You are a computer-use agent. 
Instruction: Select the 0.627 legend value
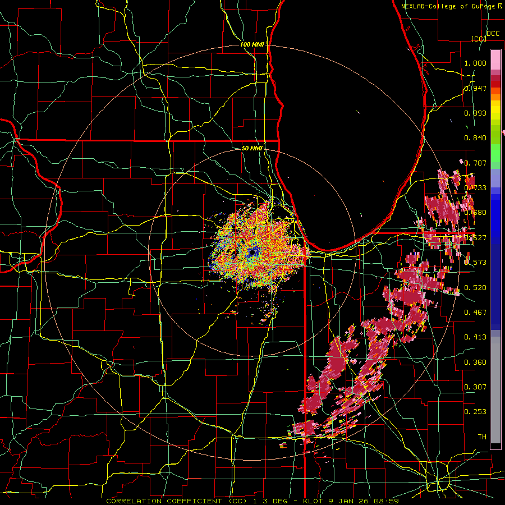[475, 238]
